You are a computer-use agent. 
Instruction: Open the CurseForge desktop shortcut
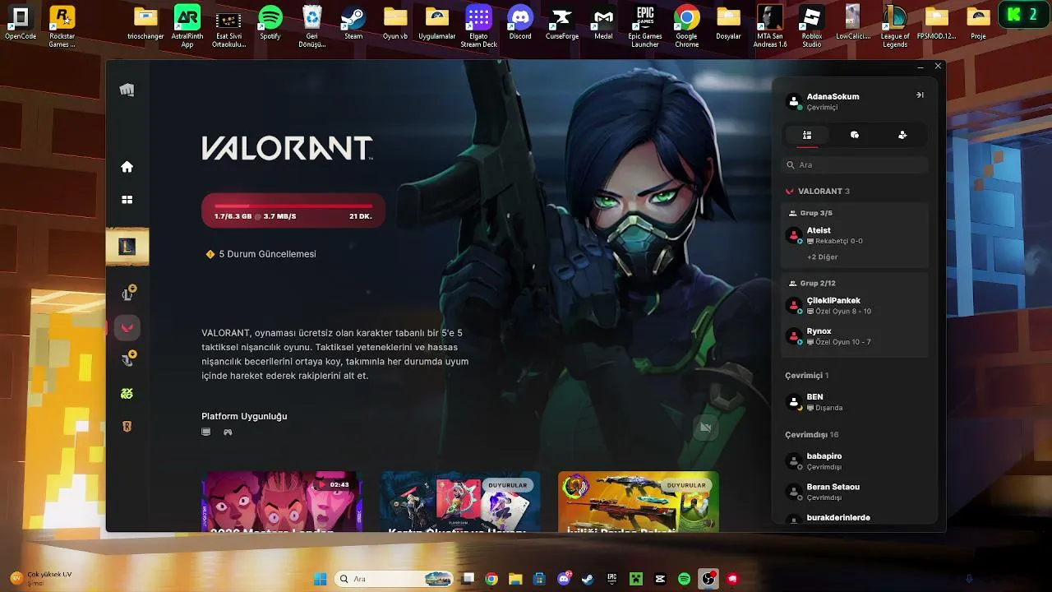(562, 23)
